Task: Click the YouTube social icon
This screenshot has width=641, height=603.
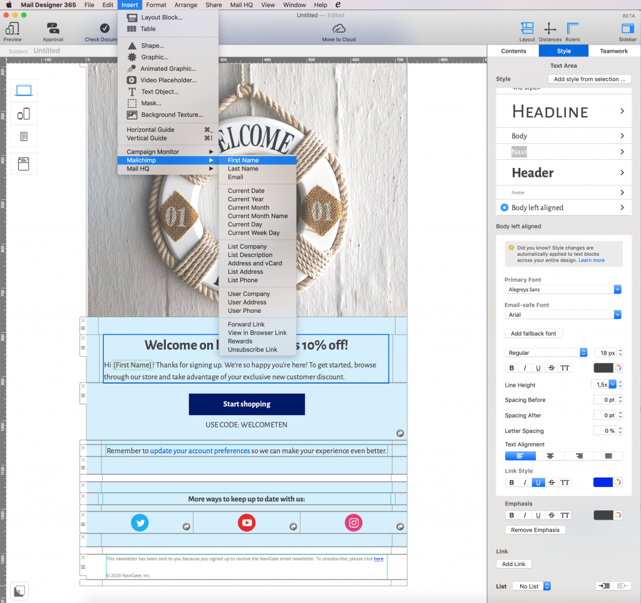Action: tap(247, 523)
